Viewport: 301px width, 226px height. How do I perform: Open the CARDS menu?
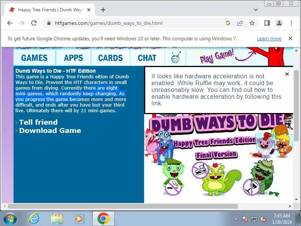click(110, 58)
